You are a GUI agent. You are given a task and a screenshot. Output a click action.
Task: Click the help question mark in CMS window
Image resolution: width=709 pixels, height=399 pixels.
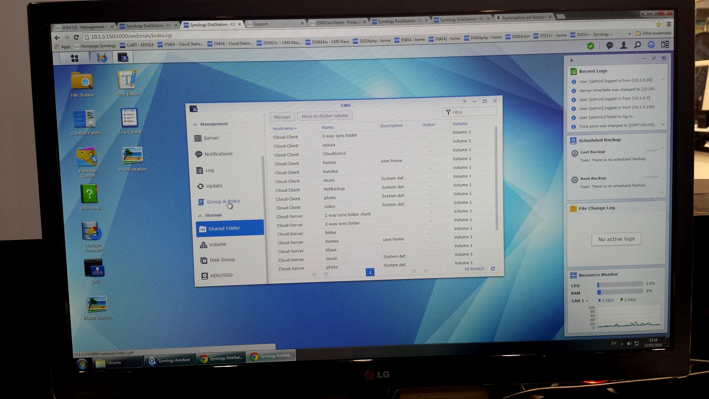tap(464, 102)
